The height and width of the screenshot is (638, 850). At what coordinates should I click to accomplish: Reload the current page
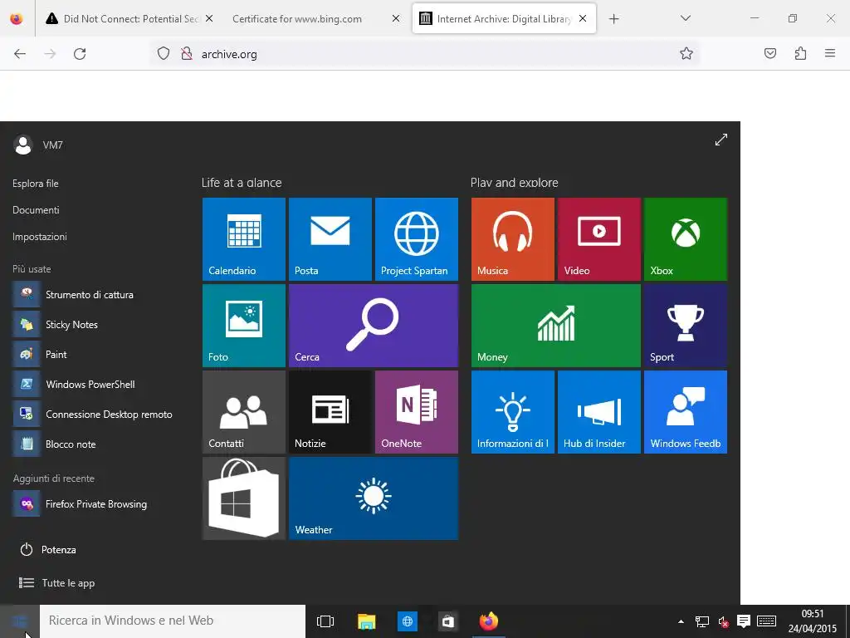[x=80, y=54]
